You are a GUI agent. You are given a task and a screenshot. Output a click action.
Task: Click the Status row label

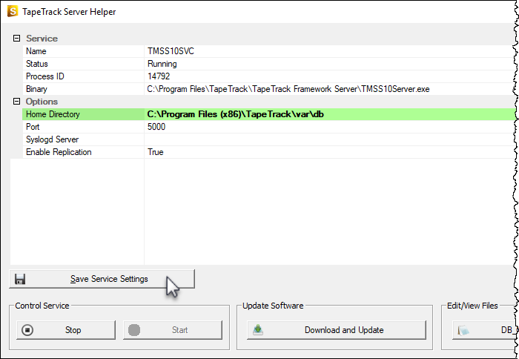37,64
